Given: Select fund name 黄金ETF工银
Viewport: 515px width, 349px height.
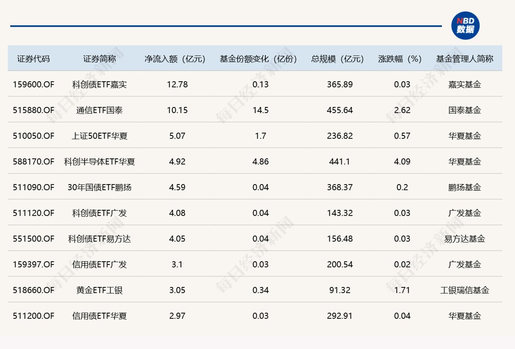Looking at the screenshot, I should 100,290.
